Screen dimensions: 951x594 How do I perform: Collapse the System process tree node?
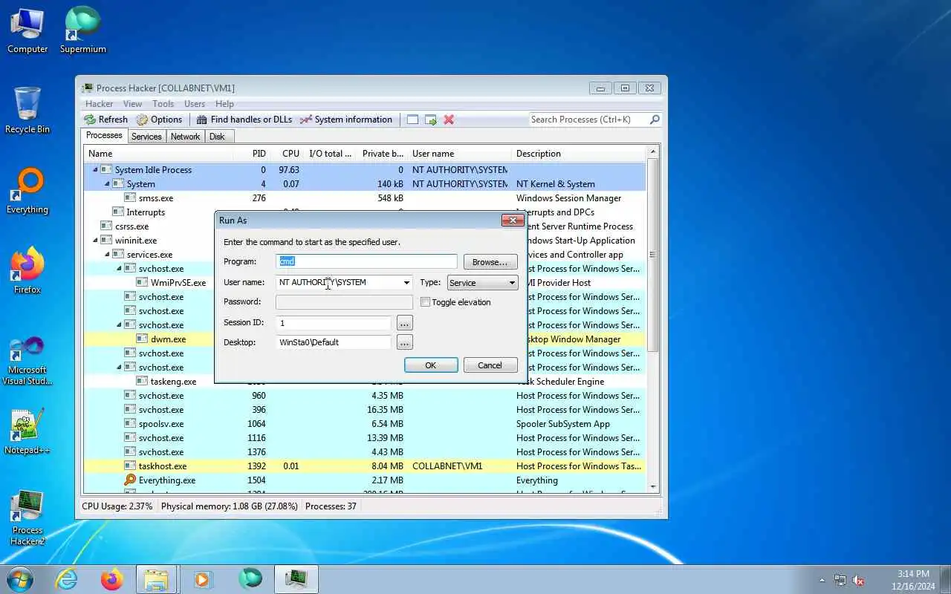(x=107, y=184)
